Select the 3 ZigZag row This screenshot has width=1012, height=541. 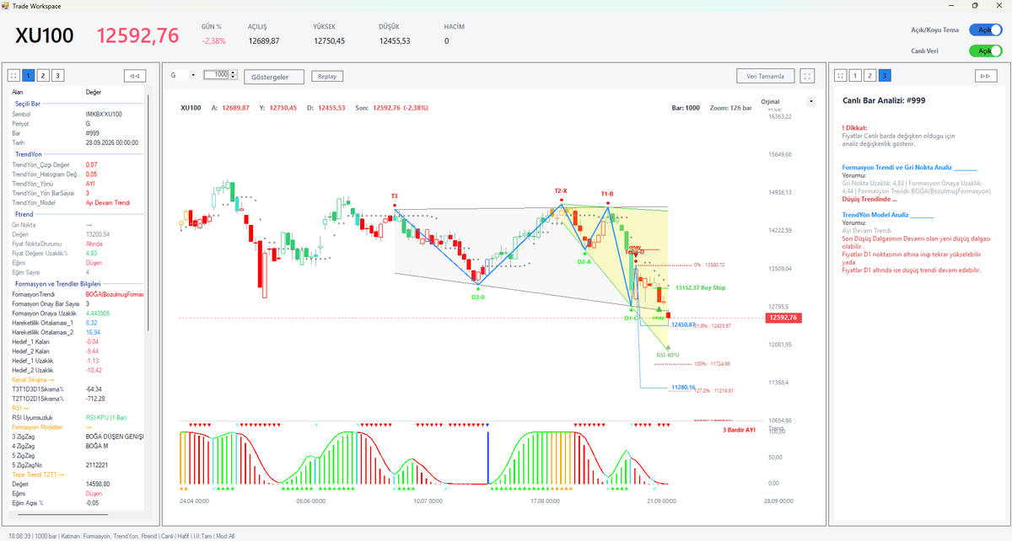(x=78, y=437)
